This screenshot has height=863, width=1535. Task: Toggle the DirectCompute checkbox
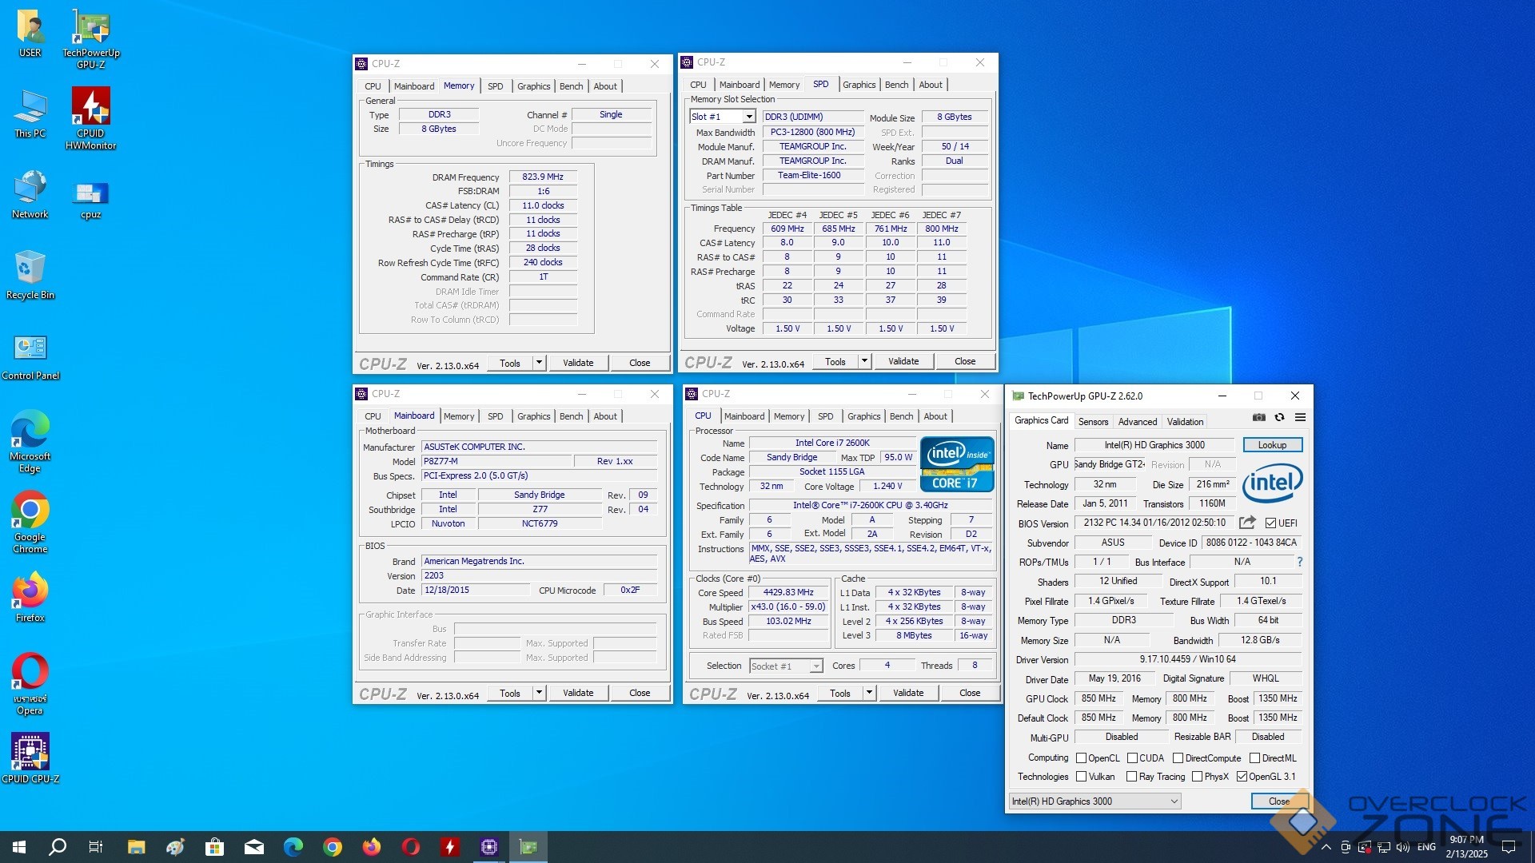coord(1178,758)
